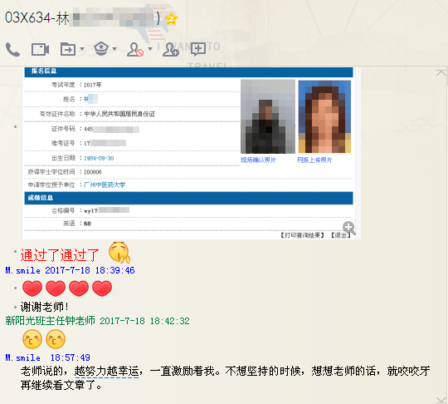The width and height of the screenshot is (448, 404).
Task: Click the chat scrollbar up arrow
Action: (441, 72)
